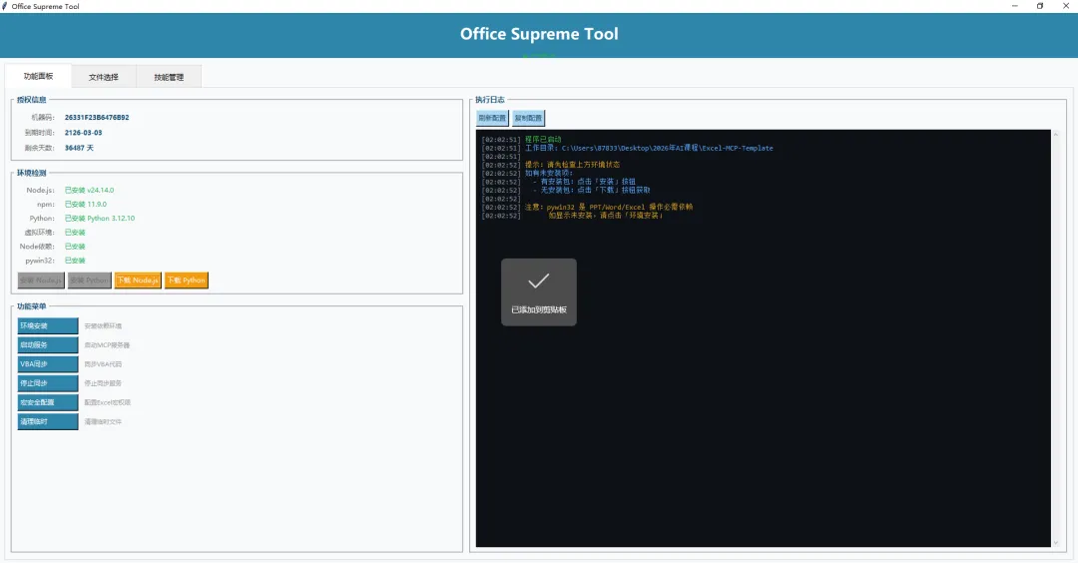The height and width of the screenshot is (563, 1078).
Task: Click the log line mentioning pywin32 and PPT/Word/Excel
Action: [x=609, y=207]
